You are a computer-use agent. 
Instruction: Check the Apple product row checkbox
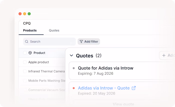click(25, 62)
